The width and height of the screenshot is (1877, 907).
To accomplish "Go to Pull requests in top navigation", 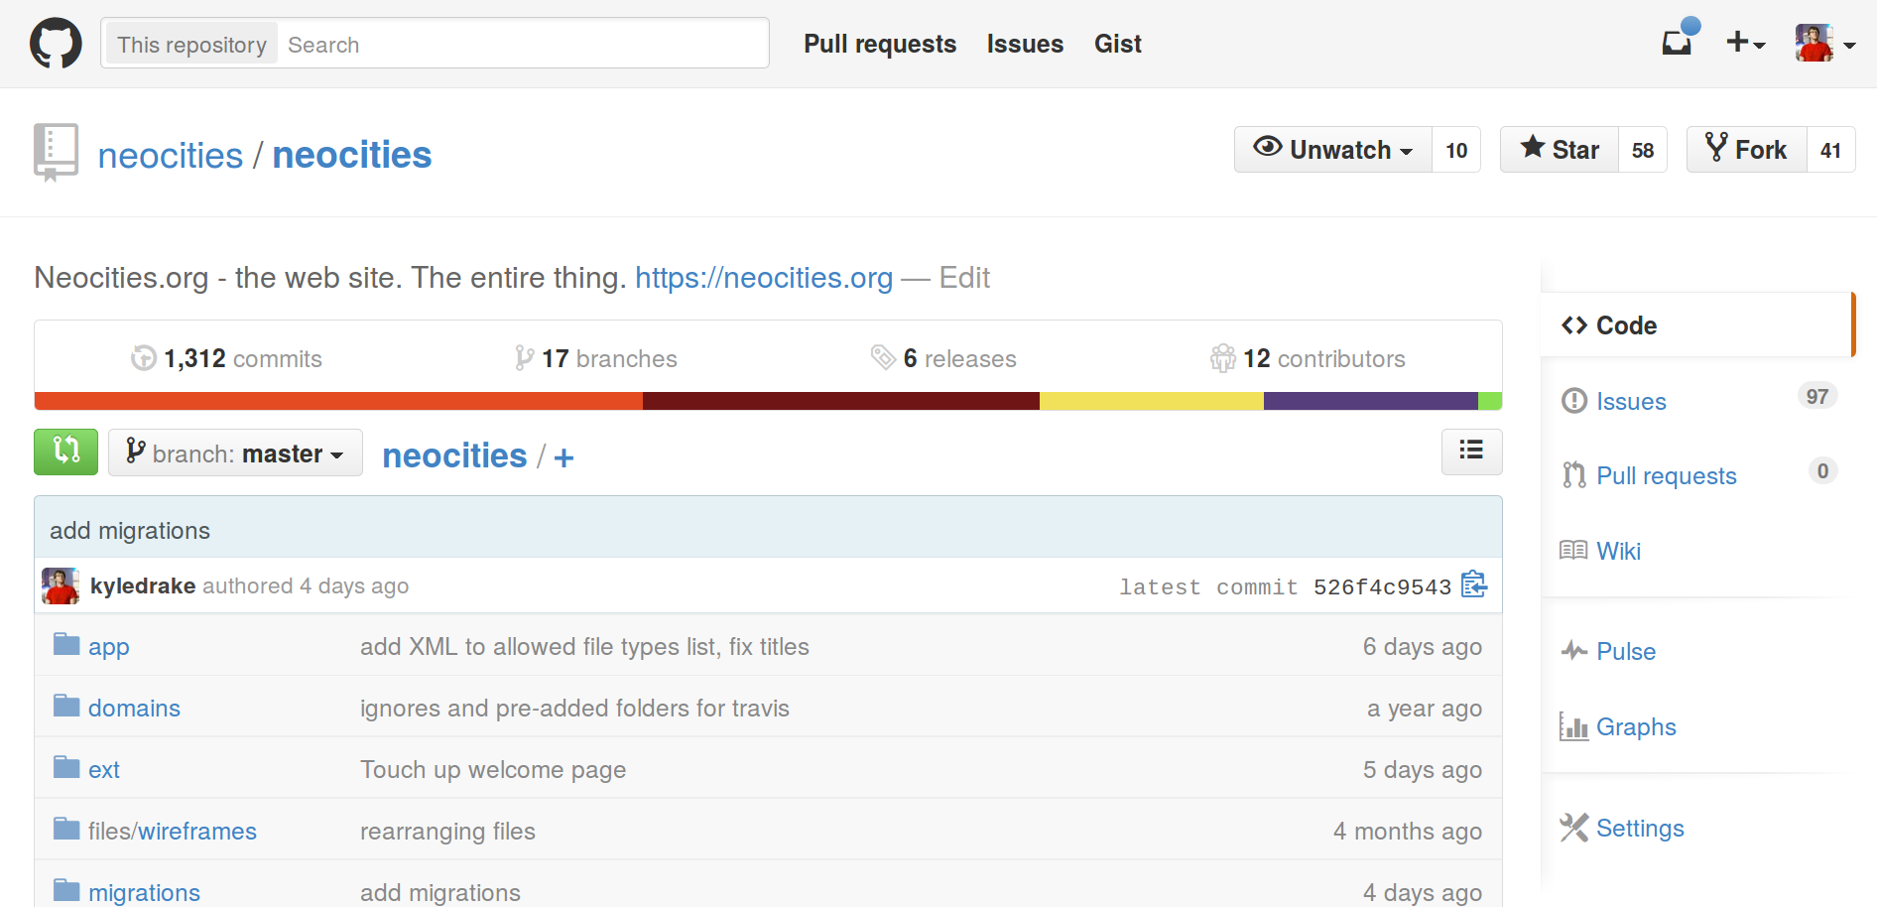I will click(x=880, y=44).
